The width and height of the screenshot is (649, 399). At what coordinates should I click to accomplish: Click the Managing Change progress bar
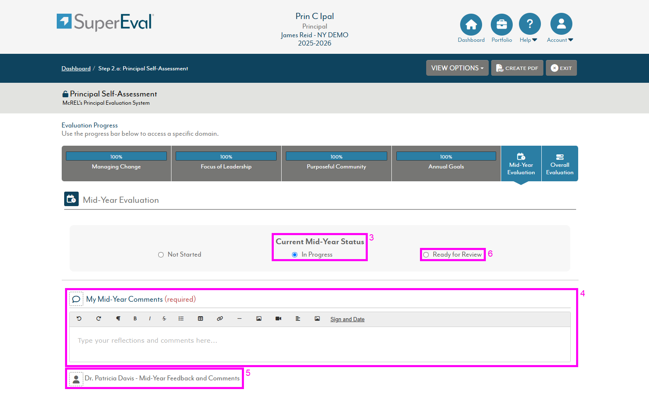116,156
